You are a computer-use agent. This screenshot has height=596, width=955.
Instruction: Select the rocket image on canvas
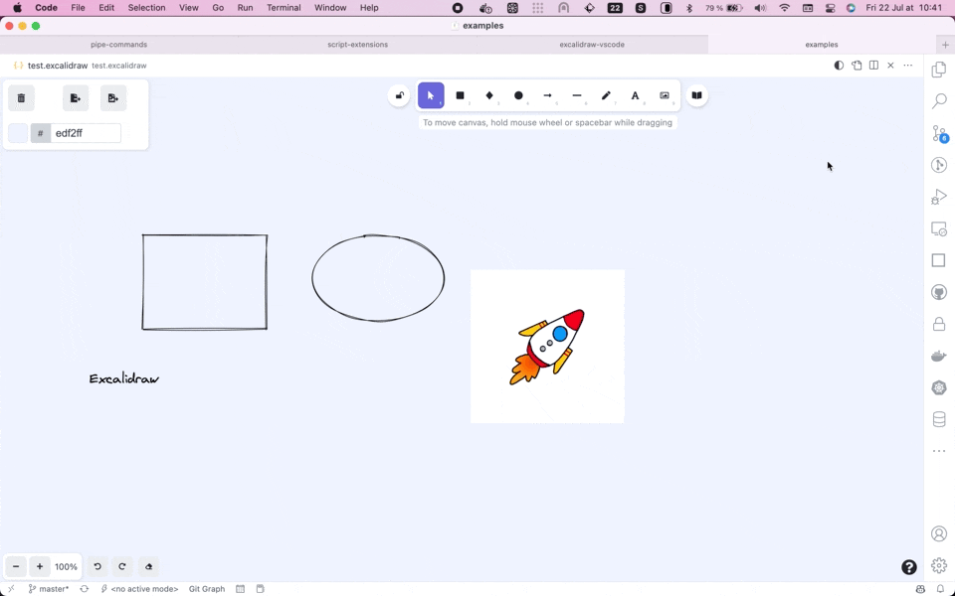coord(547,347)
